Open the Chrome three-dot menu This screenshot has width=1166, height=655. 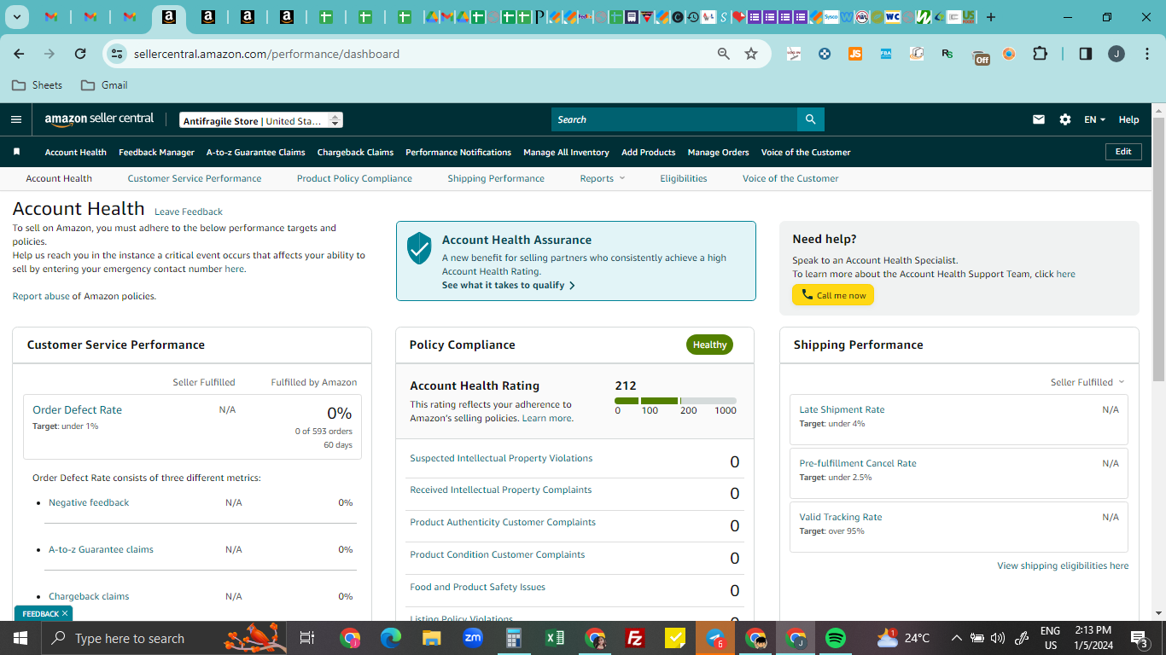tap(1146, 54)
